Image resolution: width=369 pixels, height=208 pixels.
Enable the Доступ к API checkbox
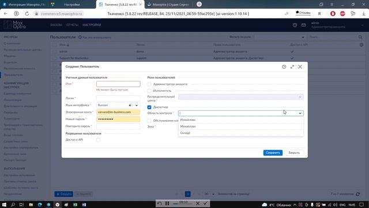[98, 140]
